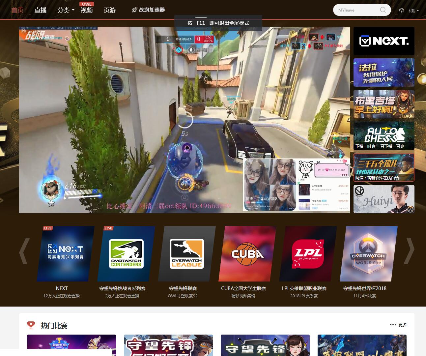Switch to the 页游 web games tab
426x356 pixels.
coord(110,10)
